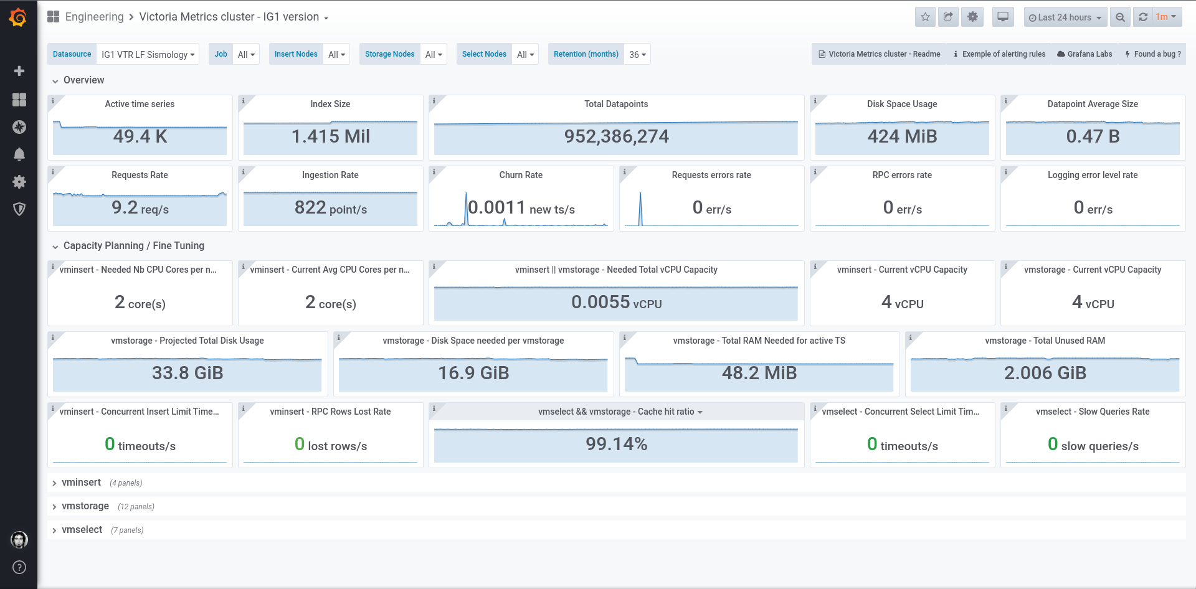Open the Datasource dropdown IG1 VTR LF Sismology
1196x589 pixels.
coord(148,54)
